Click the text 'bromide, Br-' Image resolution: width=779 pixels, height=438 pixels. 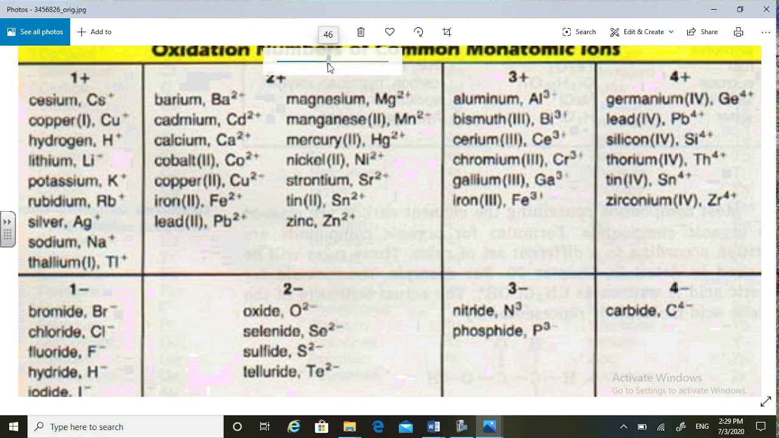72,311
